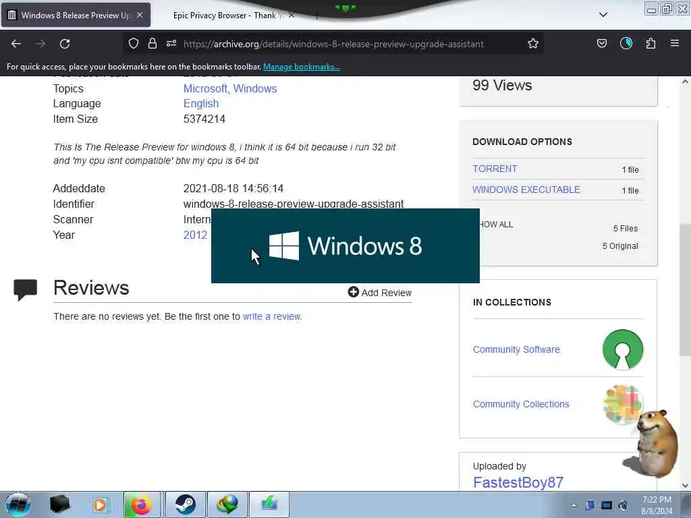
Task: Download the TORRENT file option
Action: (x=495, y=169)
